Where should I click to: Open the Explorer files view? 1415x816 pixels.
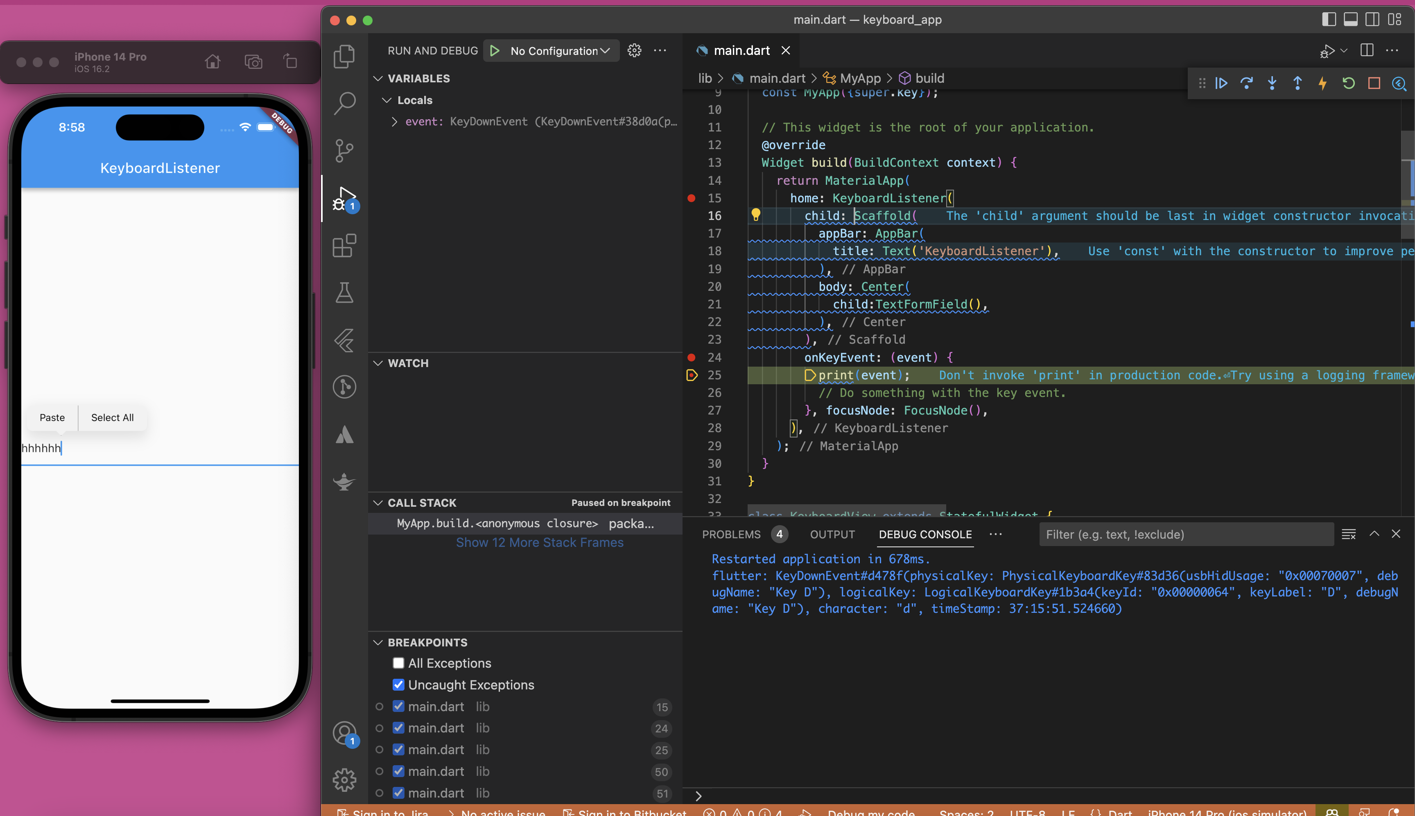point(344,56)
